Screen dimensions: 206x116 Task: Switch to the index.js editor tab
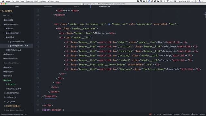[x=76, y=6]
